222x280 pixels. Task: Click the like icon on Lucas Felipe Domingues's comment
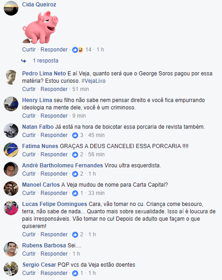(x=75, y=234)
